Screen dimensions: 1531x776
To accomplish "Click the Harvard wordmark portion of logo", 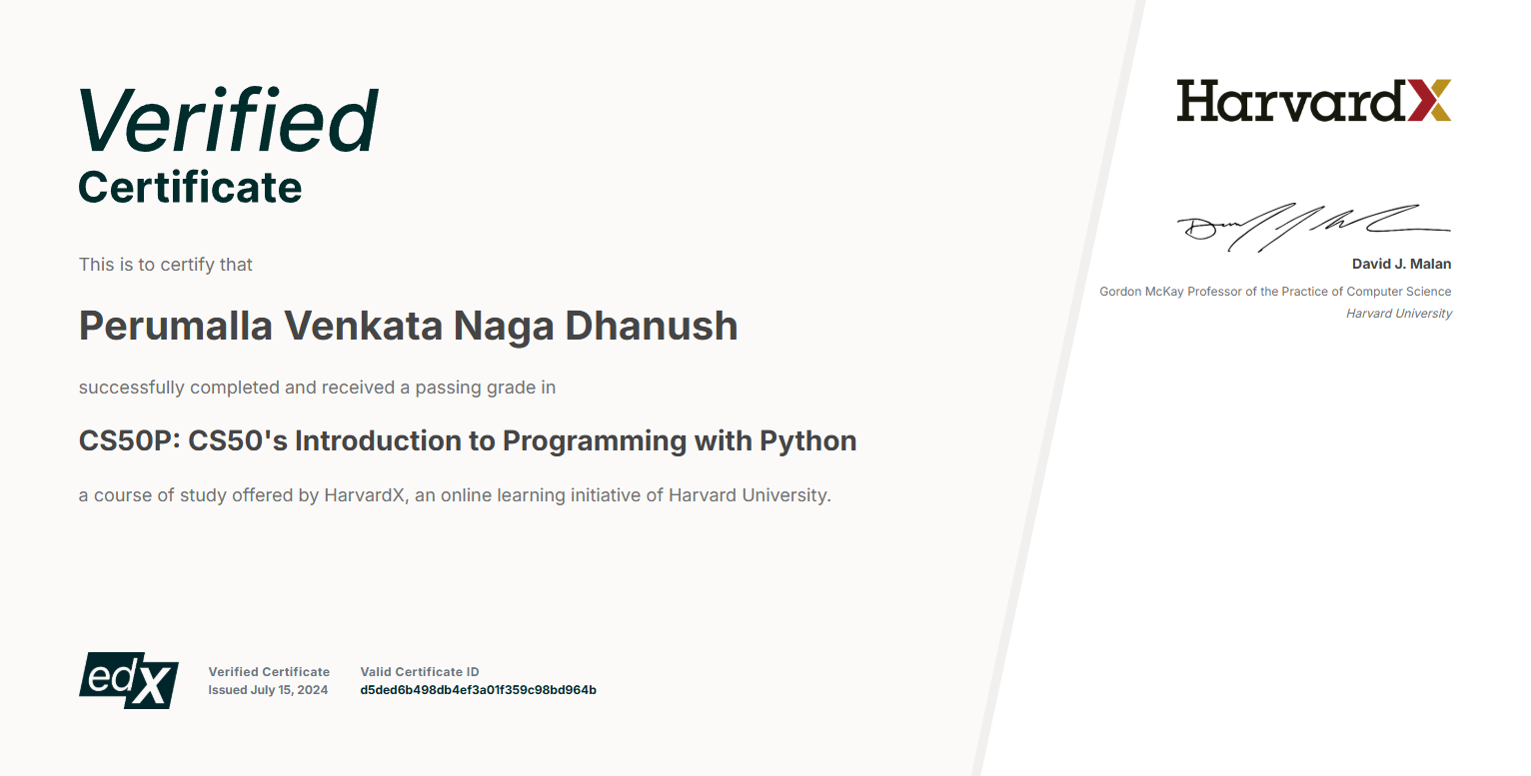I will tap(1289, 101).
